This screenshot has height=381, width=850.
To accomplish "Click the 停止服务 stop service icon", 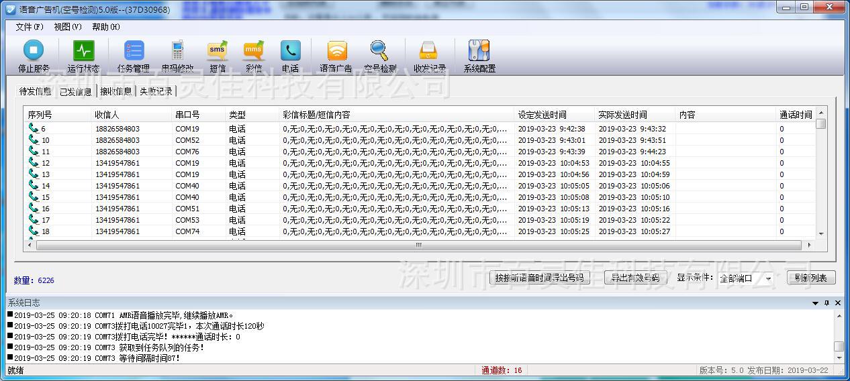I will tap(33, 50).
